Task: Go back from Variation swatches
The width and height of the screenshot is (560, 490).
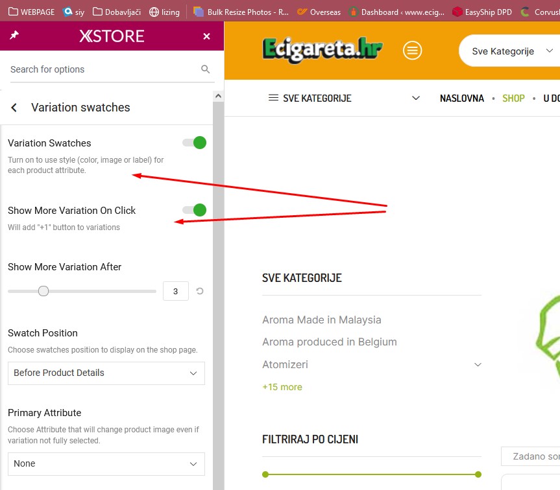Action: tap(14, 108)
